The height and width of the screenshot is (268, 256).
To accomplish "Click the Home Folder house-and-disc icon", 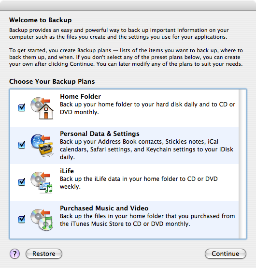I will pyautogui.click(x=42, y=108).
